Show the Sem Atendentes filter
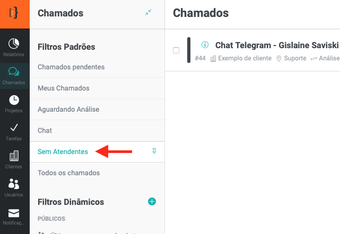340x234 pixels. [x=63, y=151]
